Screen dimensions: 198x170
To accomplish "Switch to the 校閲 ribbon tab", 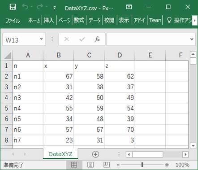I will (109, 20).
